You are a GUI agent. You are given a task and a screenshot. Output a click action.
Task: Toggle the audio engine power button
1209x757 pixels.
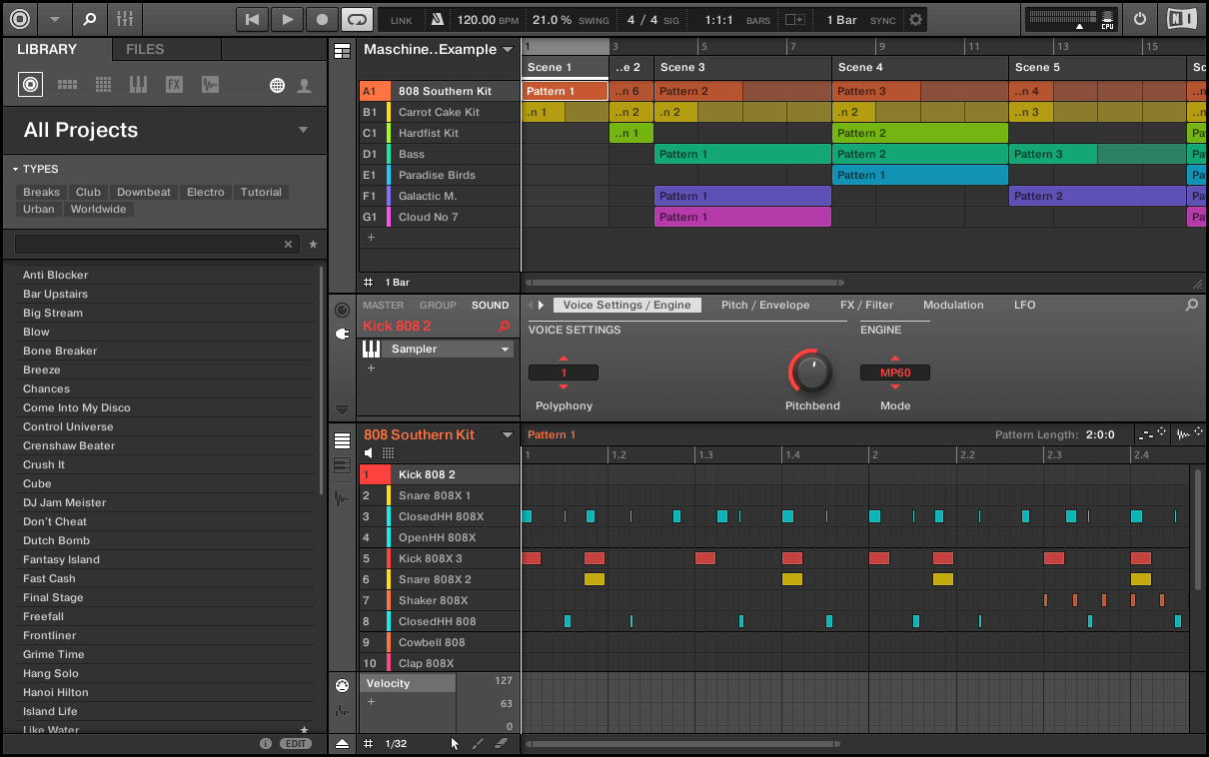[1140, 19]
